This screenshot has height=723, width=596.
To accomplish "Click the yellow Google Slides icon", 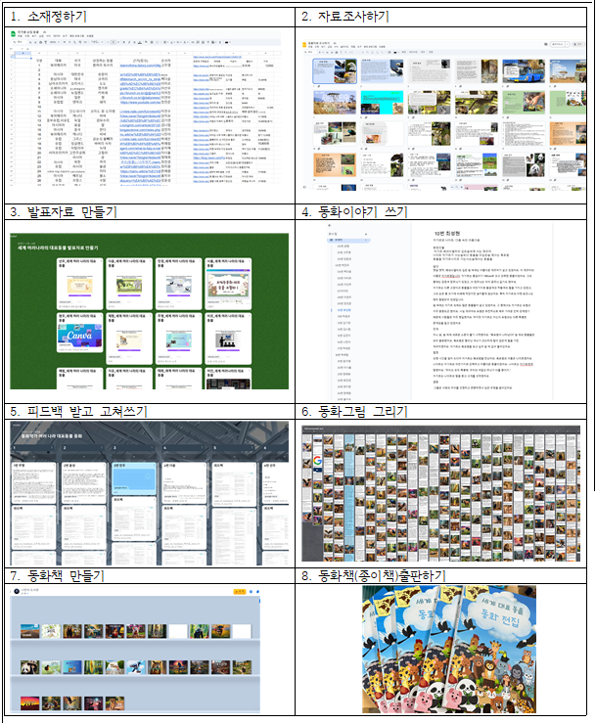I will [304, 45].
